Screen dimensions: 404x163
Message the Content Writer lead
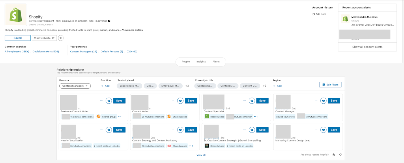(180, 101)
